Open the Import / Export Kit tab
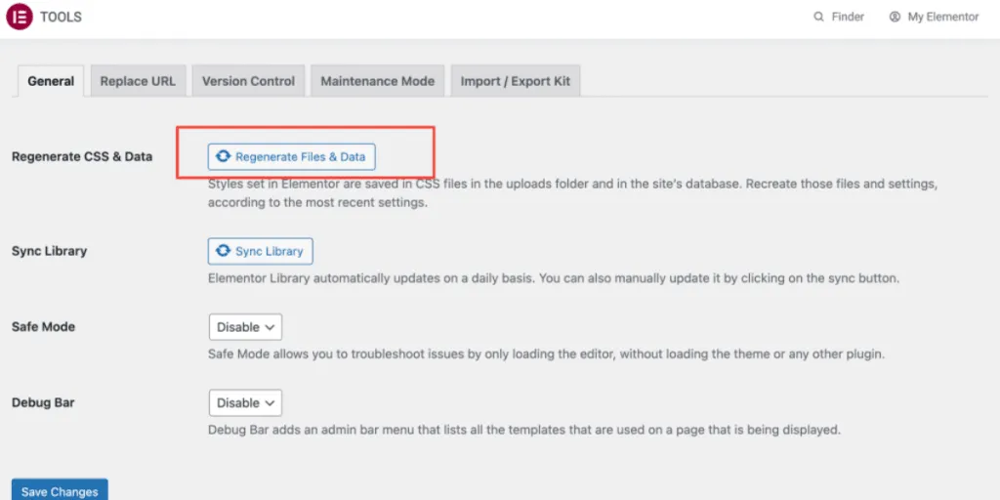The height and width of the screenshot is (500, 1000). [515, 81]
